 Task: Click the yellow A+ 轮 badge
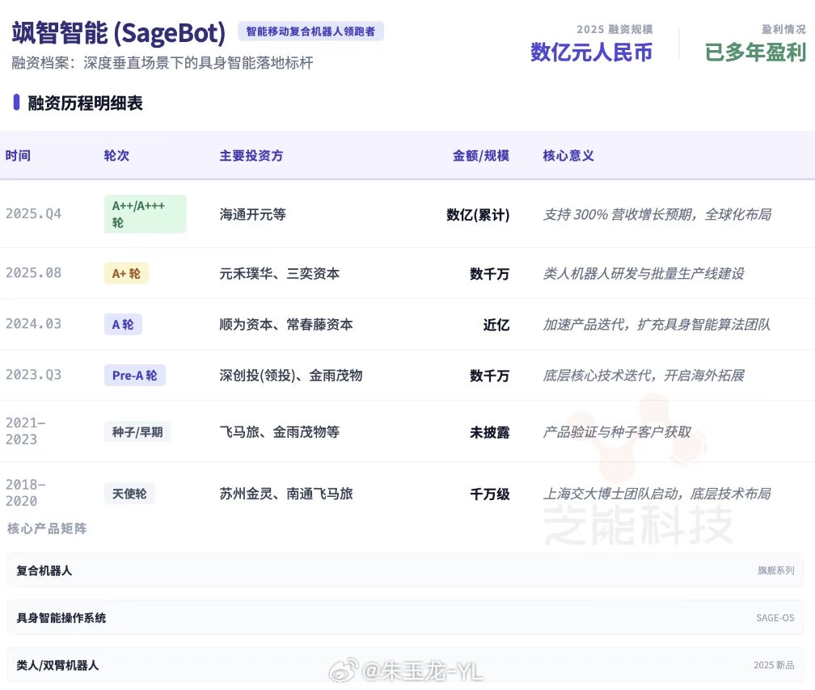(126, 274)
